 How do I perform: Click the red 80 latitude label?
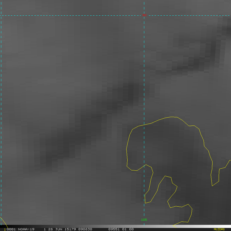(144, 15)
